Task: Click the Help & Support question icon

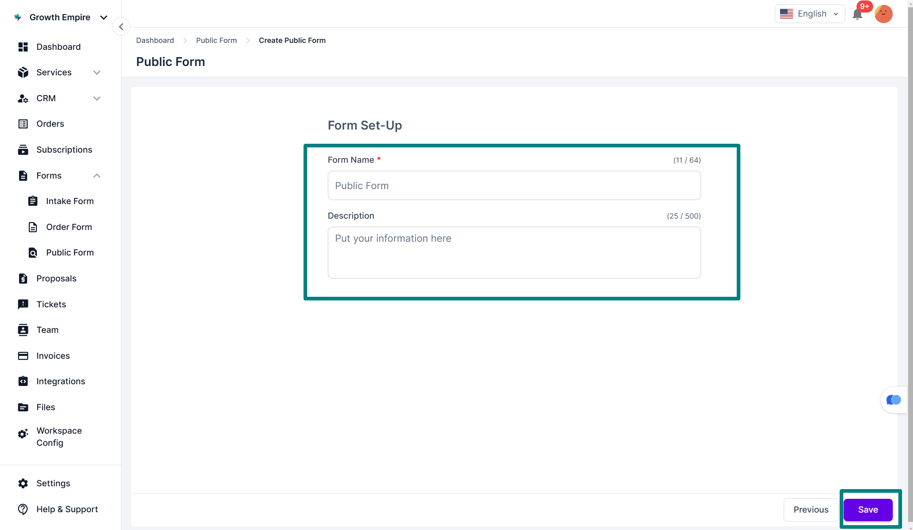Action: (23, 509)
